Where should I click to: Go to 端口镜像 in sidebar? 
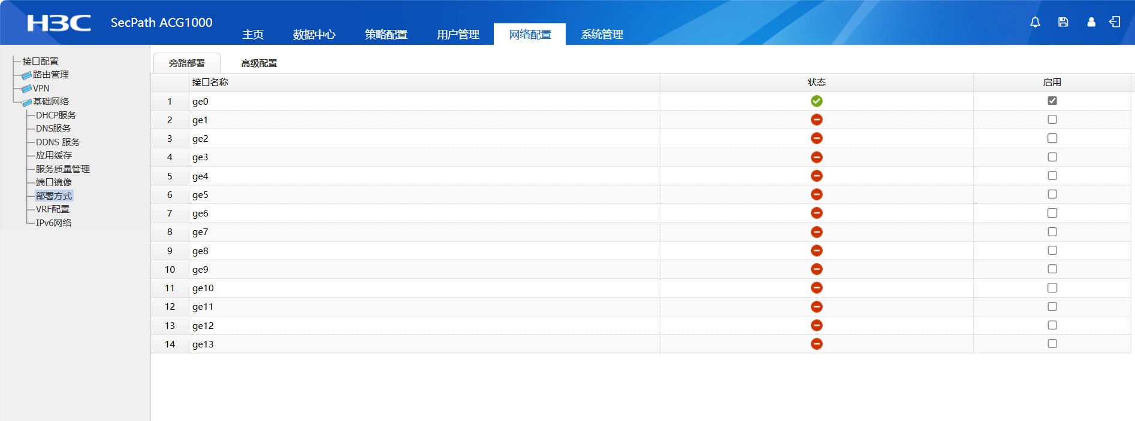[x=54, y=182]
